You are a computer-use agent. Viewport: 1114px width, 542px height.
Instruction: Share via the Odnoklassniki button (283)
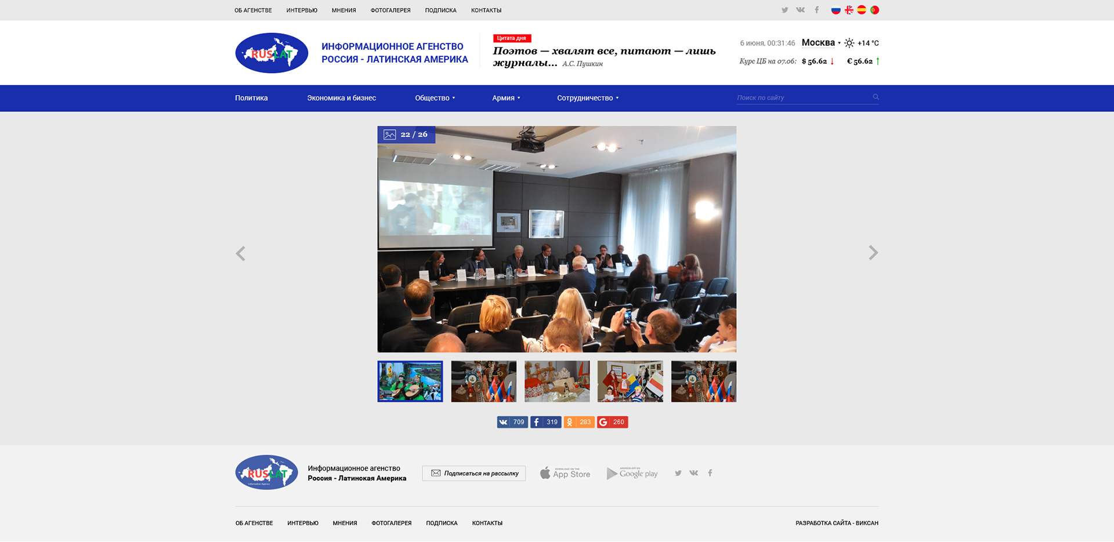tap(578, 422)
